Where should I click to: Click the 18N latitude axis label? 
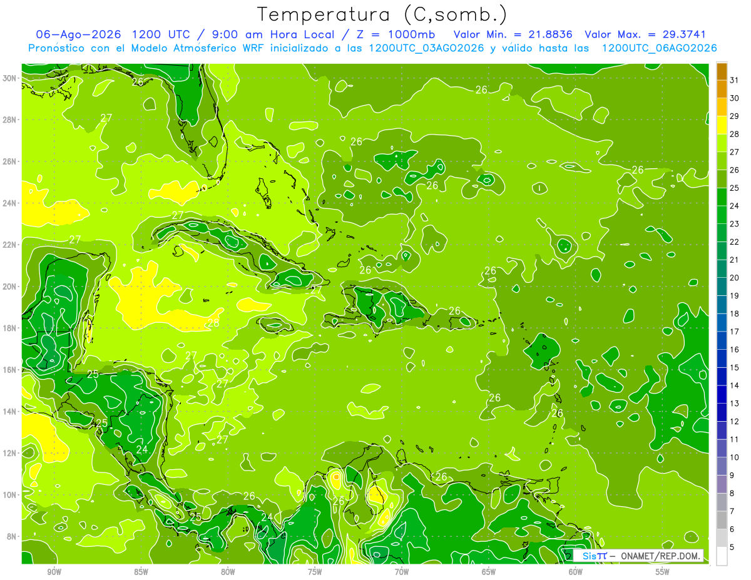point(11,328)
